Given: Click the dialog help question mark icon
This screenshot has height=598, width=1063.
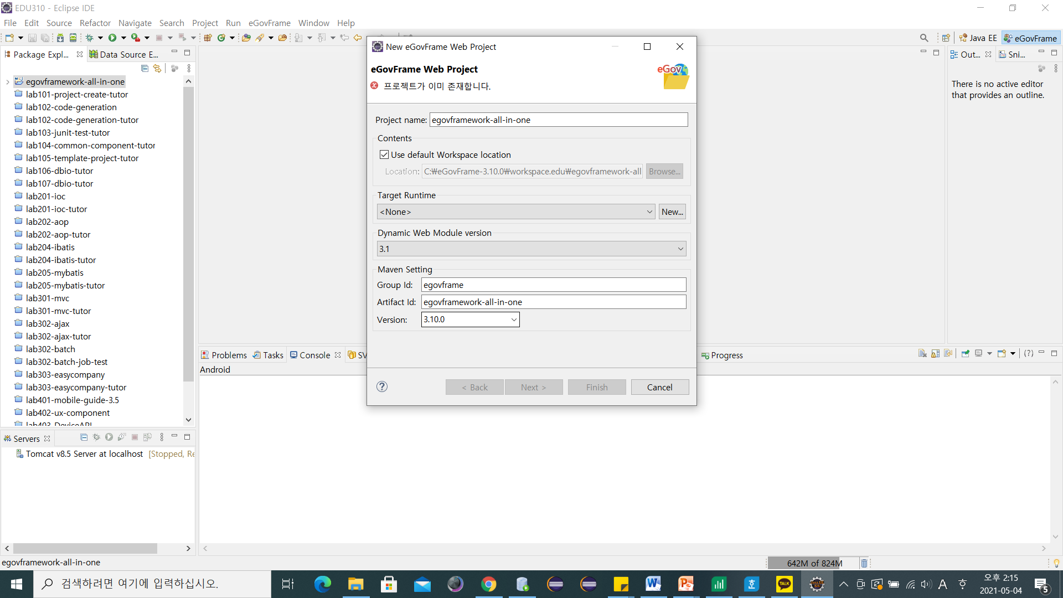Looking at the screenshot, I should (382, 386).
